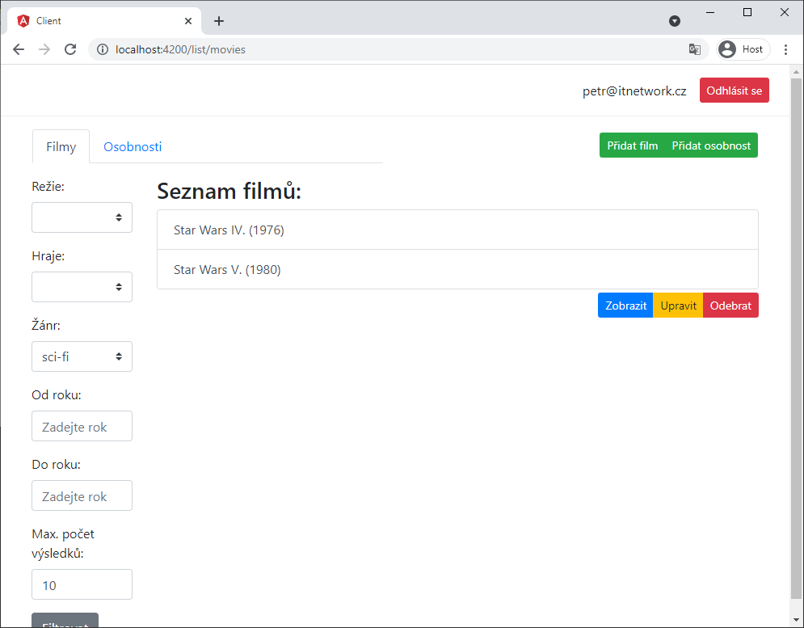Open the Žánr dropdown showing sci-fi
The image size is (804, 628).
pos(82,356)
